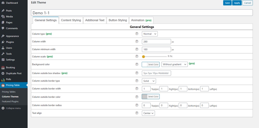Viewport: 259px width, 128px height.
Task: Click the Appearance paintbrush icon
Action: (x=3, y=36)
